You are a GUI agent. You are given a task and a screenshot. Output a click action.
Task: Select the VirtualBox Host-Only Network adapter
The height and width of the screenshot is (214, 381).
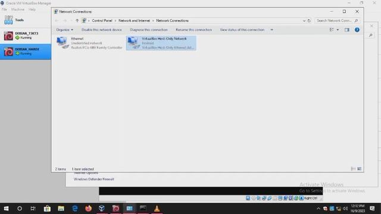(x=161, y=43)
